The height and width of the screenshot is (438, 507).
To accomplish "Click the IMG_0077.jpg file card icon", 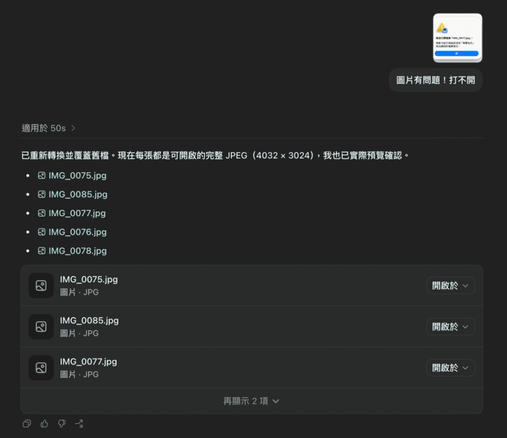I will tap(41, 368).
